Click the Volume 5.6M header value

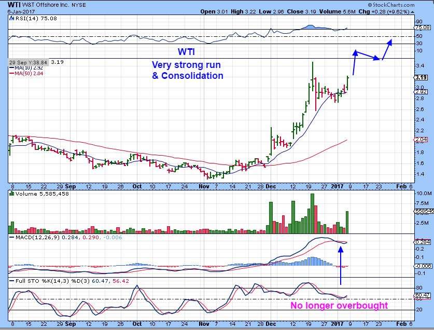[338, 11]
